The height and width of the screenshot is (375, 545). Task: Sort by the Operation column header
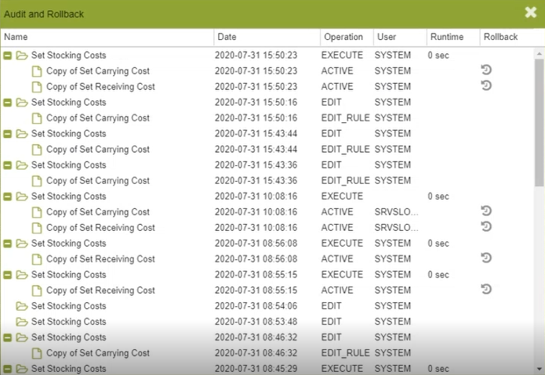pos(342,37)
